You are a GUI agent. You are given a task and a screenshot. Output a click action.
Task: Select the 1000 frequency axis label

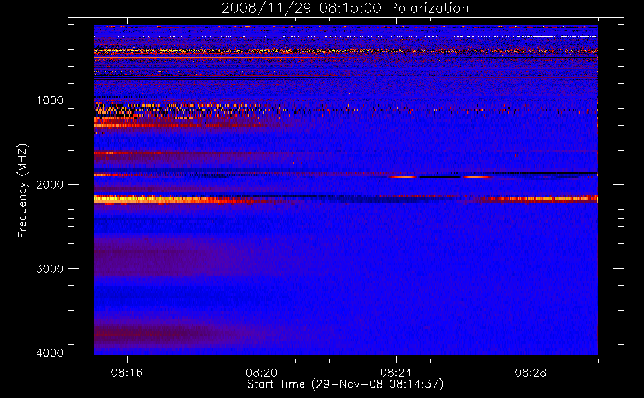(50, 100)
